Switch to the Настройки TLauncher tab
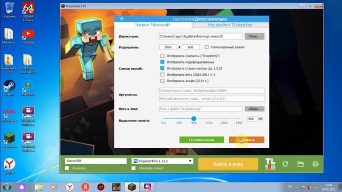This screenshot has height=192, width=342. point(230,25)
